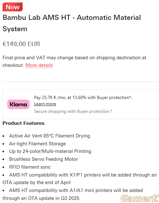The height and width of the screenshot is (203, 159).
Task: Click the A1/A1 mini compatibility note
Action: click(73, 194)
